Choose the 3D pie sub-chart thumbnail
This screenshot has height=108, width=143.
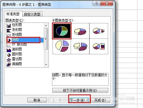coord(80,31)
